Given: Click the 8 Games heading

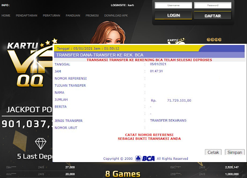Looking at the screenshot, I should coord(123,174).
